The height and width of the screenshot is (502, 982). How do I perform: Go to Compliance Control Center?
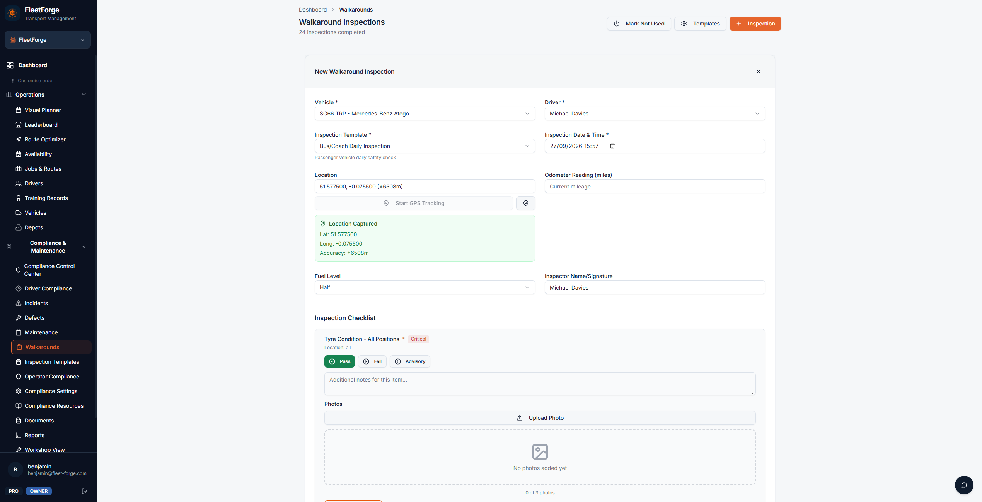click(x=50, y=270)
